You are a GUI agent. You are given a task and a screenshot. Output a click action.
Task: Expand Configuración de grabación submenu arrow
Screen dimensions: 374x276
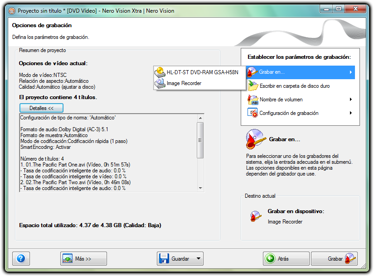pos(351,113)
